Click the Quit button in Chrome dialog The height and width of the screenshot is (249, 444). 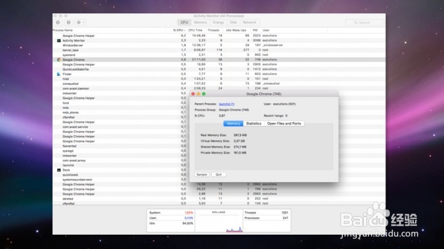point(218,174)
